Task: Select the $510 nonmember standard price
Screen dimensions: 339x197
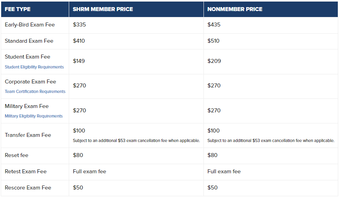Action: point(213,41)
